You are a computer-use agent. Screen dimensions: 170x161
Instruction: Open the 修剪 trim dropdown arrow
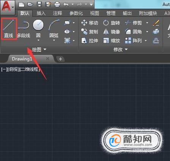click(x=147, y=23)
